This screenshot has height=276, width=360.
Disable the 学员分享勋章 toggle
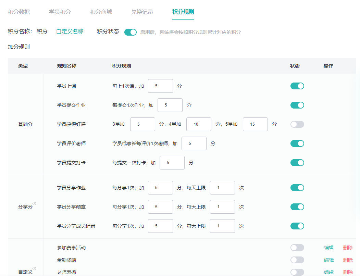(x=297, y=207)
